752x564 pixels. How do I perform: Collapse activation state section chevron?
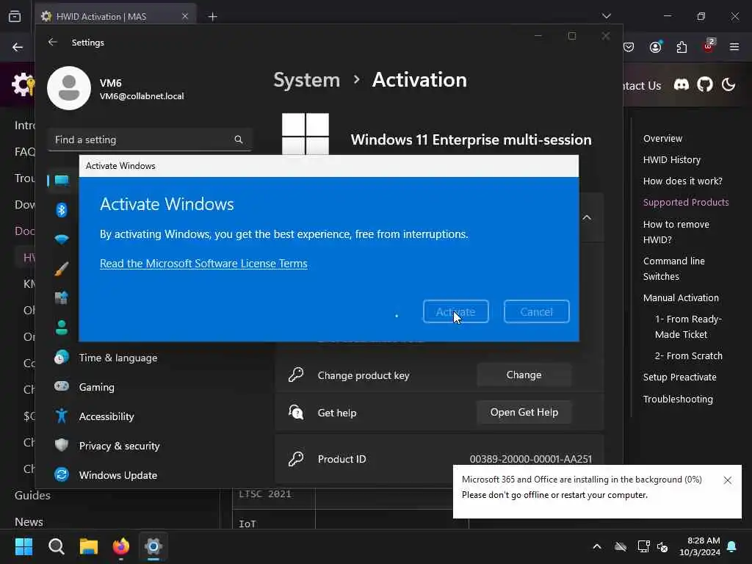point(587,217)
